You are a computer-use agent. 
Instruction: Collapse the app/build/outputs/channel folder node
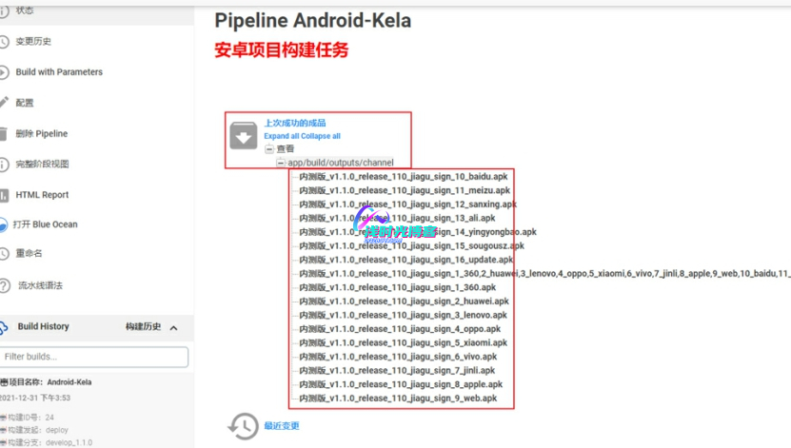click(281, 163)
